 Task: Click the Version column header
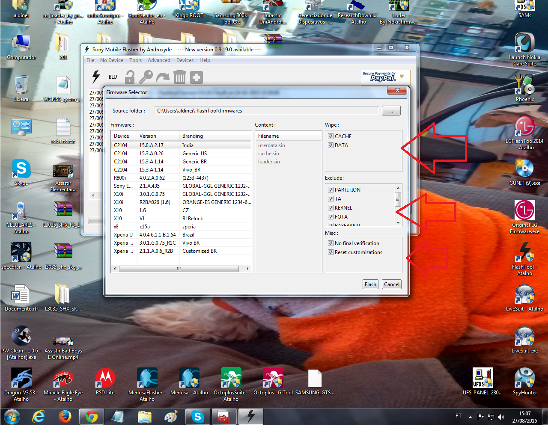[158, 136]
